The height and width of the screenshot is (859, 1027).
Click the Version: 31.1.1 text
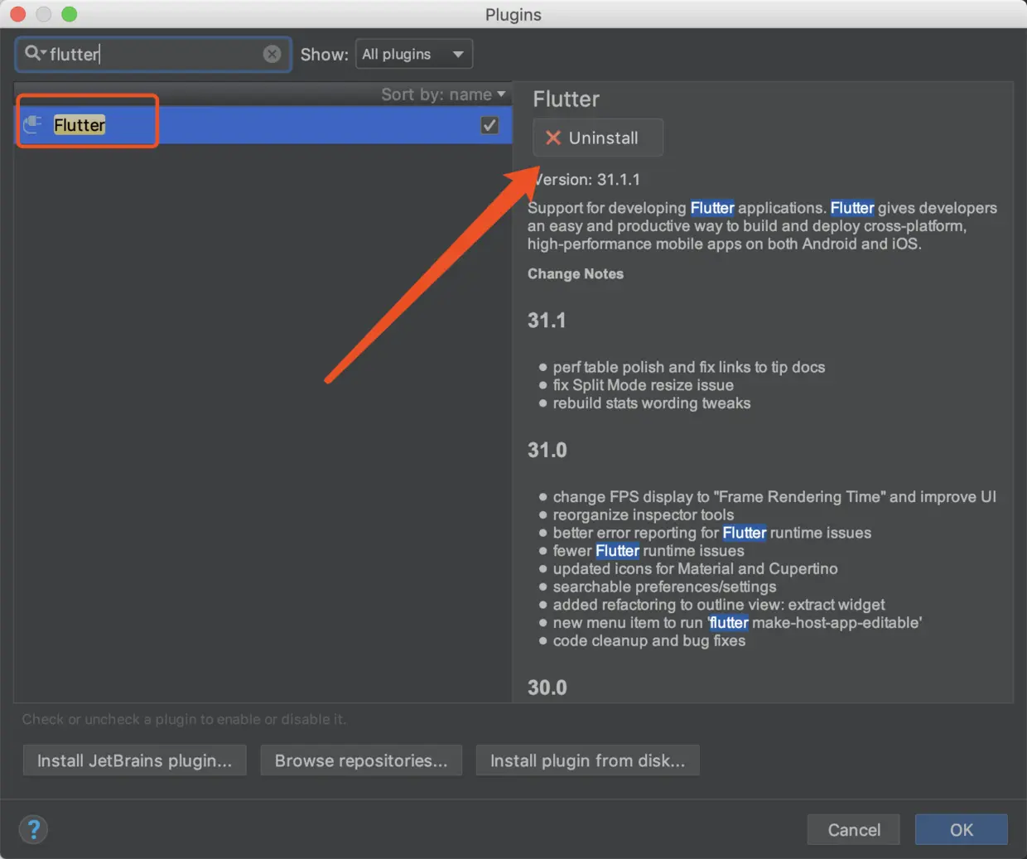pyautogui.click(x=586, y=179)
